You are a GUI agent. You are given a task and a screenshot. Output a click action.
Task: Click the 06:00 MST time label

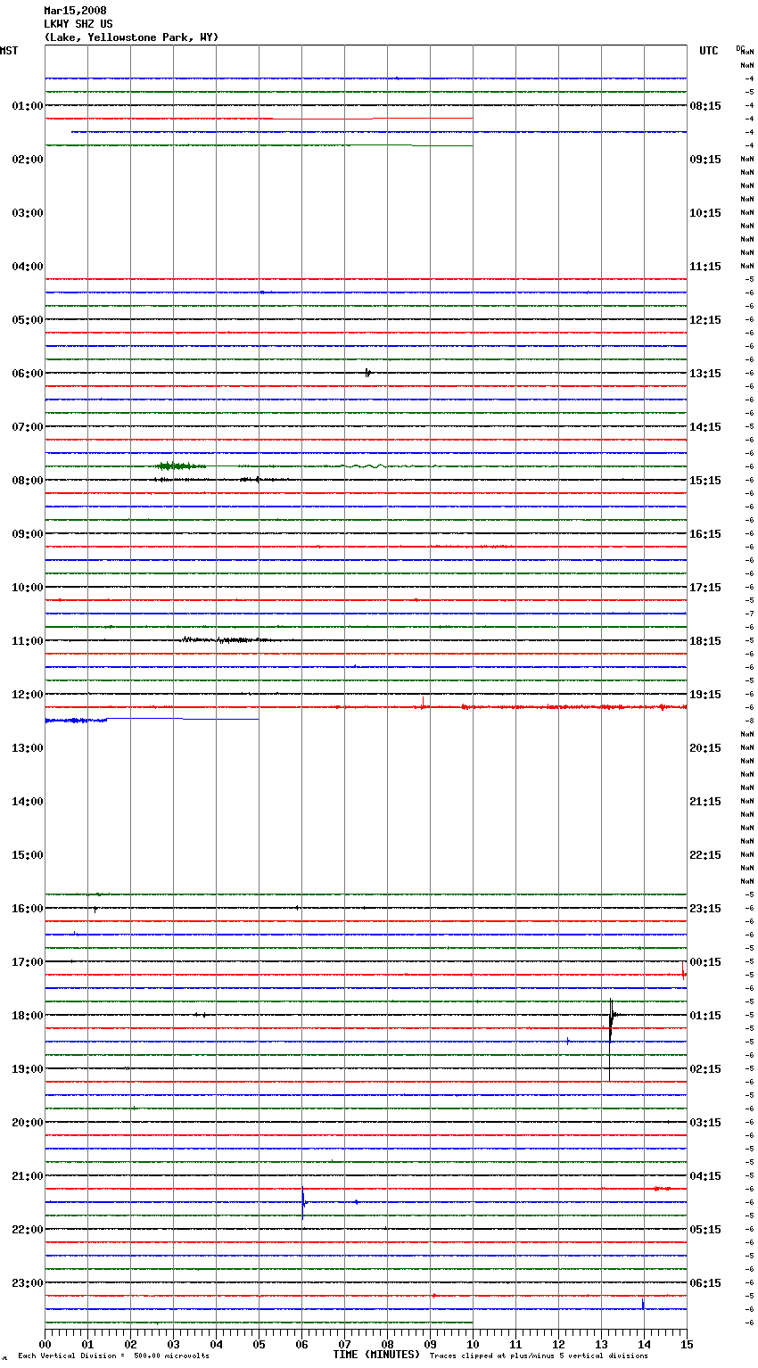(x=28, y=374)
